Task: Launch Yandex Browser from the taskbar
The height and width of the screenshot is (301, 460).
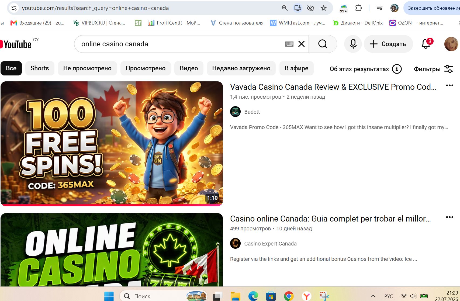Action: coord(306,296)
